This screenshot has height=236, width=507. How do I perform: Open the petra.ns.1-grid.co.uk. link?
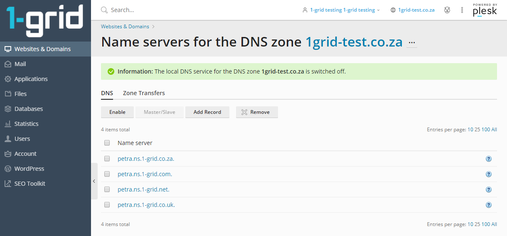coord(146,205)
